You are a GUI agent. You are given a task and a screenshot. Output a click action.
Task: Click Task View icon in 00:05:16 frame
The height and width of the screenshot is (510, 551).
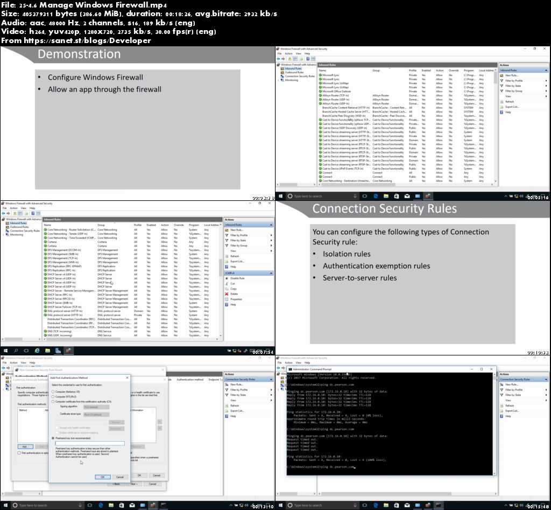click(364, 196)
